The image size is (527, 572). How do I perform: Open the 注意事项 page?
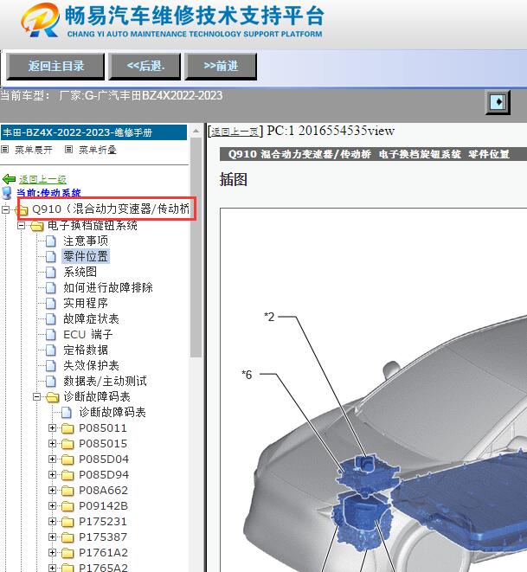coord(86,241)
